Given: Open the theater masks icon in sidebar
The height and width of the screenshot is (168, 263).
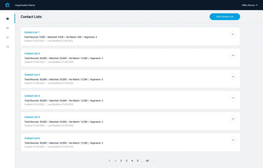Looking at the screenshot, I should point(7,47).
